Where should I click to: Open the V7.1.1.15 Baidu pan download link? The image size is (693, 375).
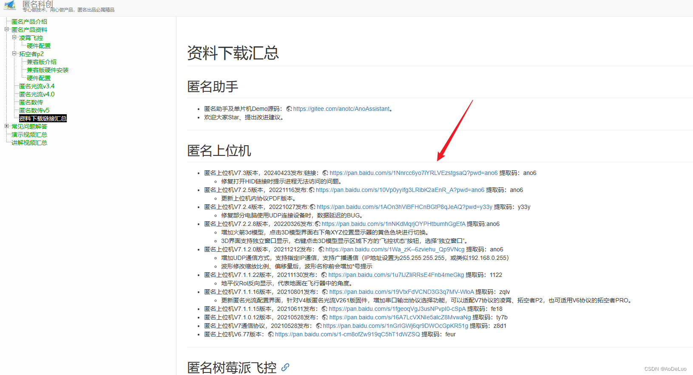tap(398, 309)
